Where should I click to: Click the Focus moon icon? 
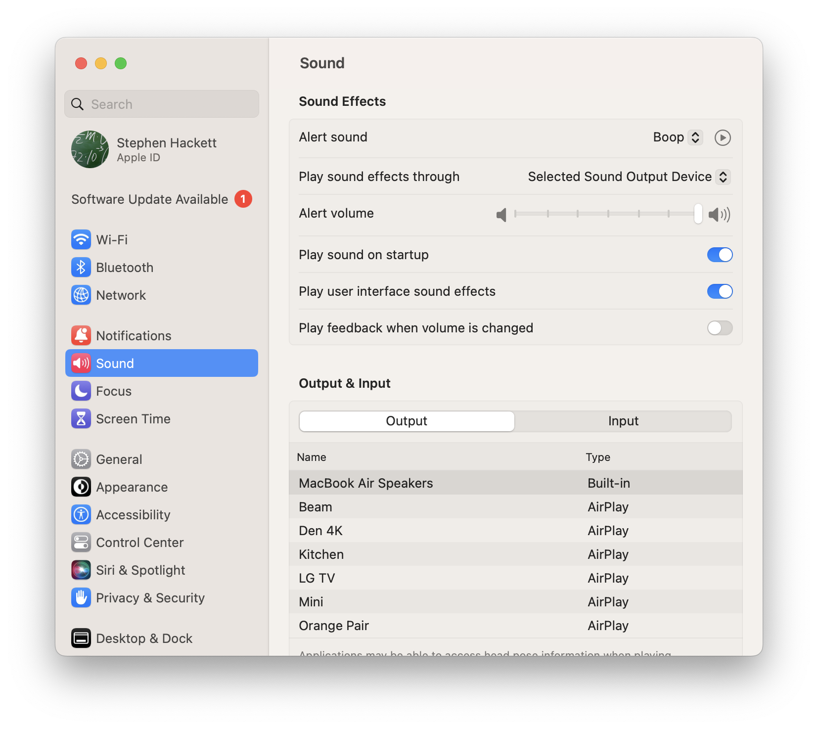point(81,391)
